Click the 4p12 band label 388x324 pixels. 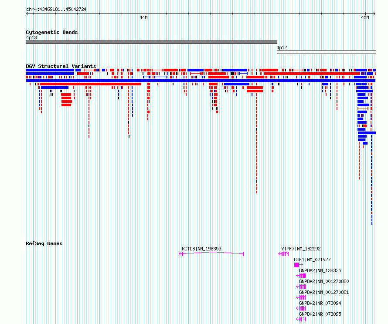point(282,47)
